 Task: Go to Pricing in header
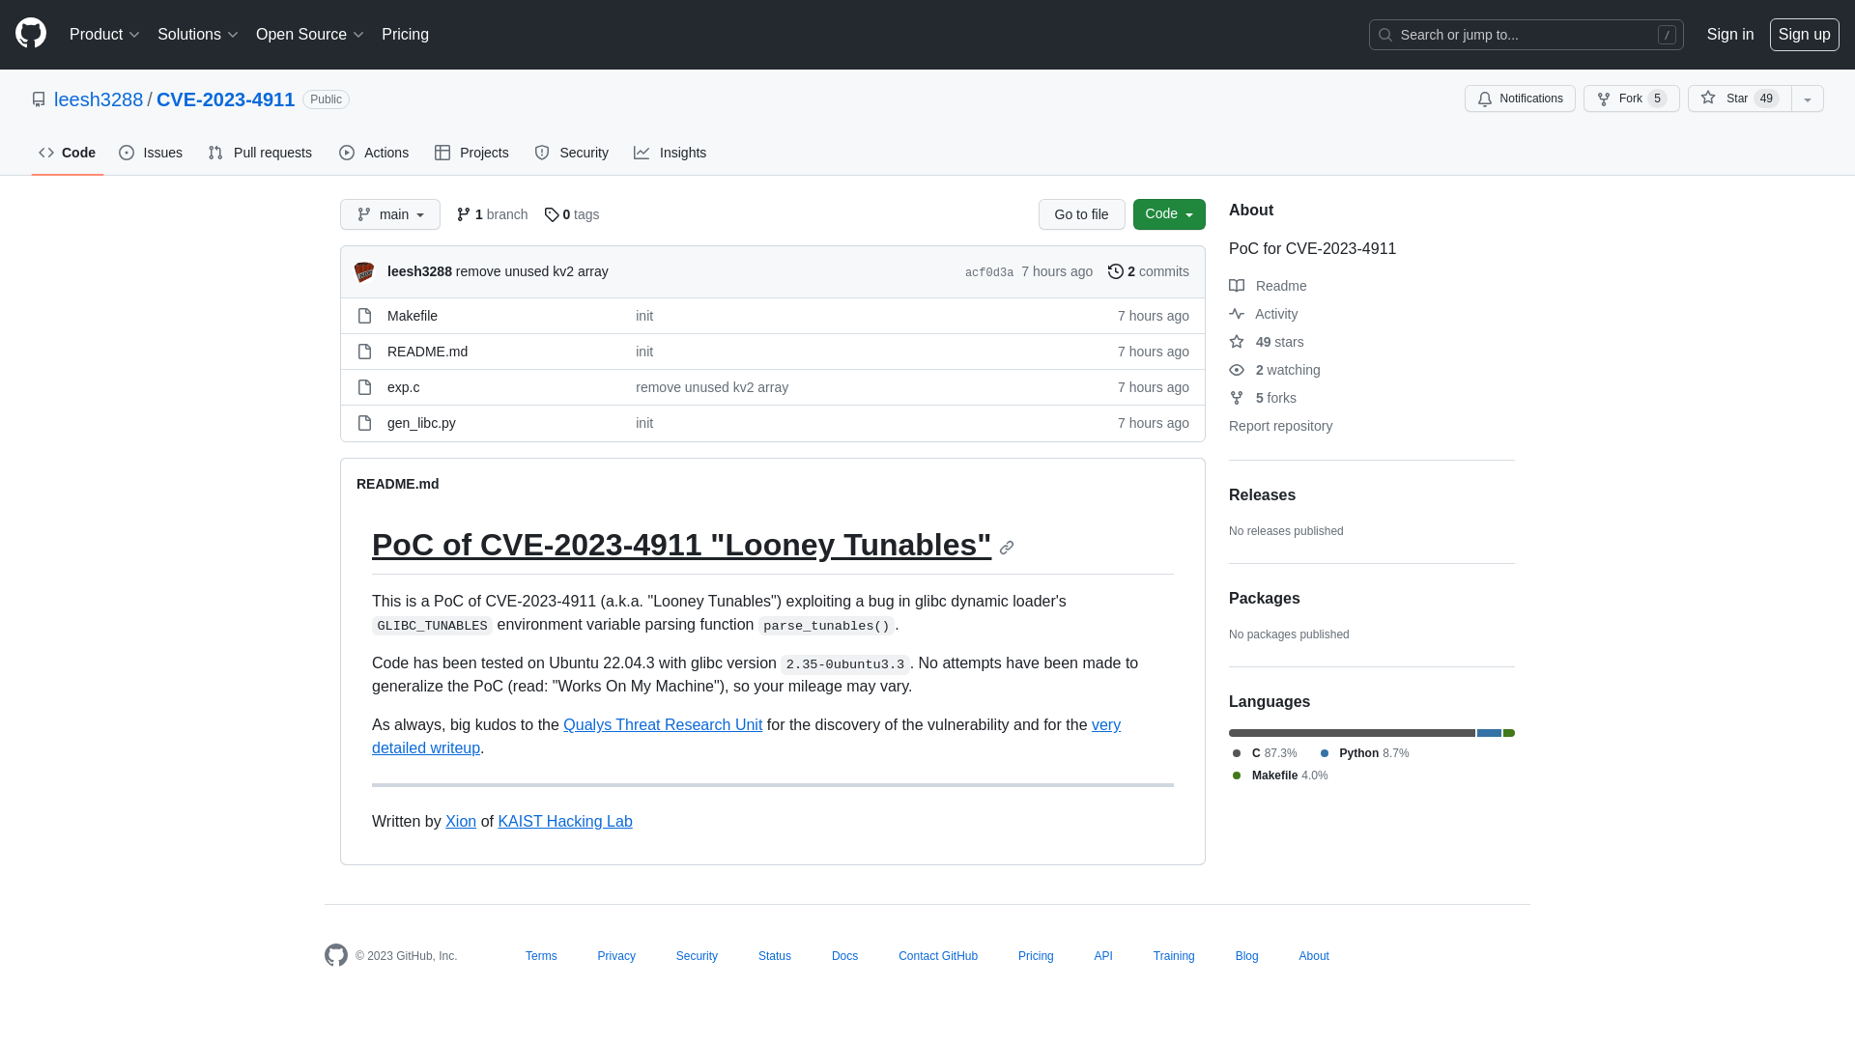click(x=405, y=35)
